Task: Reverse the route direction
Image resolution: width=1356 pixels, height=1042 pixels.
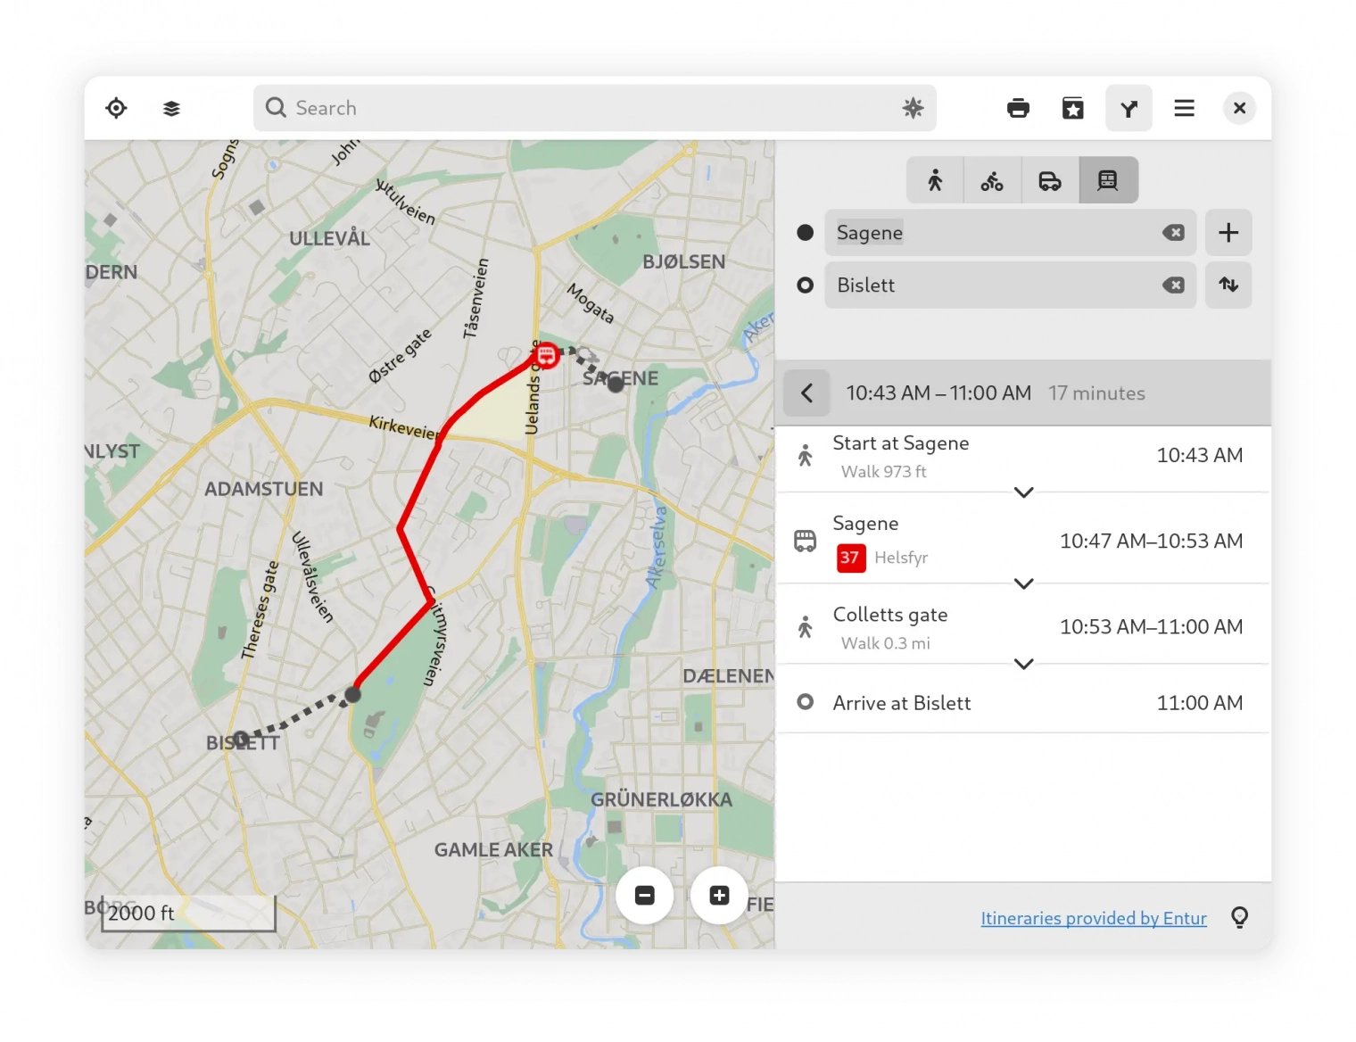Action: click(x=1228, y=285)
